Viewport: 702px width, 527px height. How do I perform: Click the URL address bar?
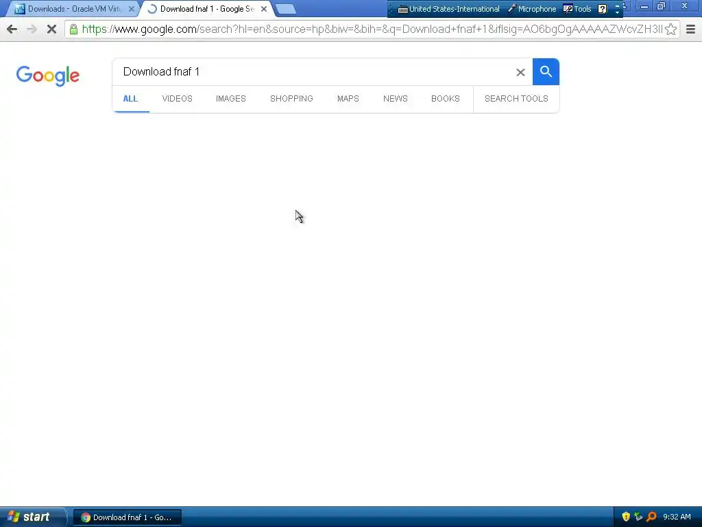372,30
